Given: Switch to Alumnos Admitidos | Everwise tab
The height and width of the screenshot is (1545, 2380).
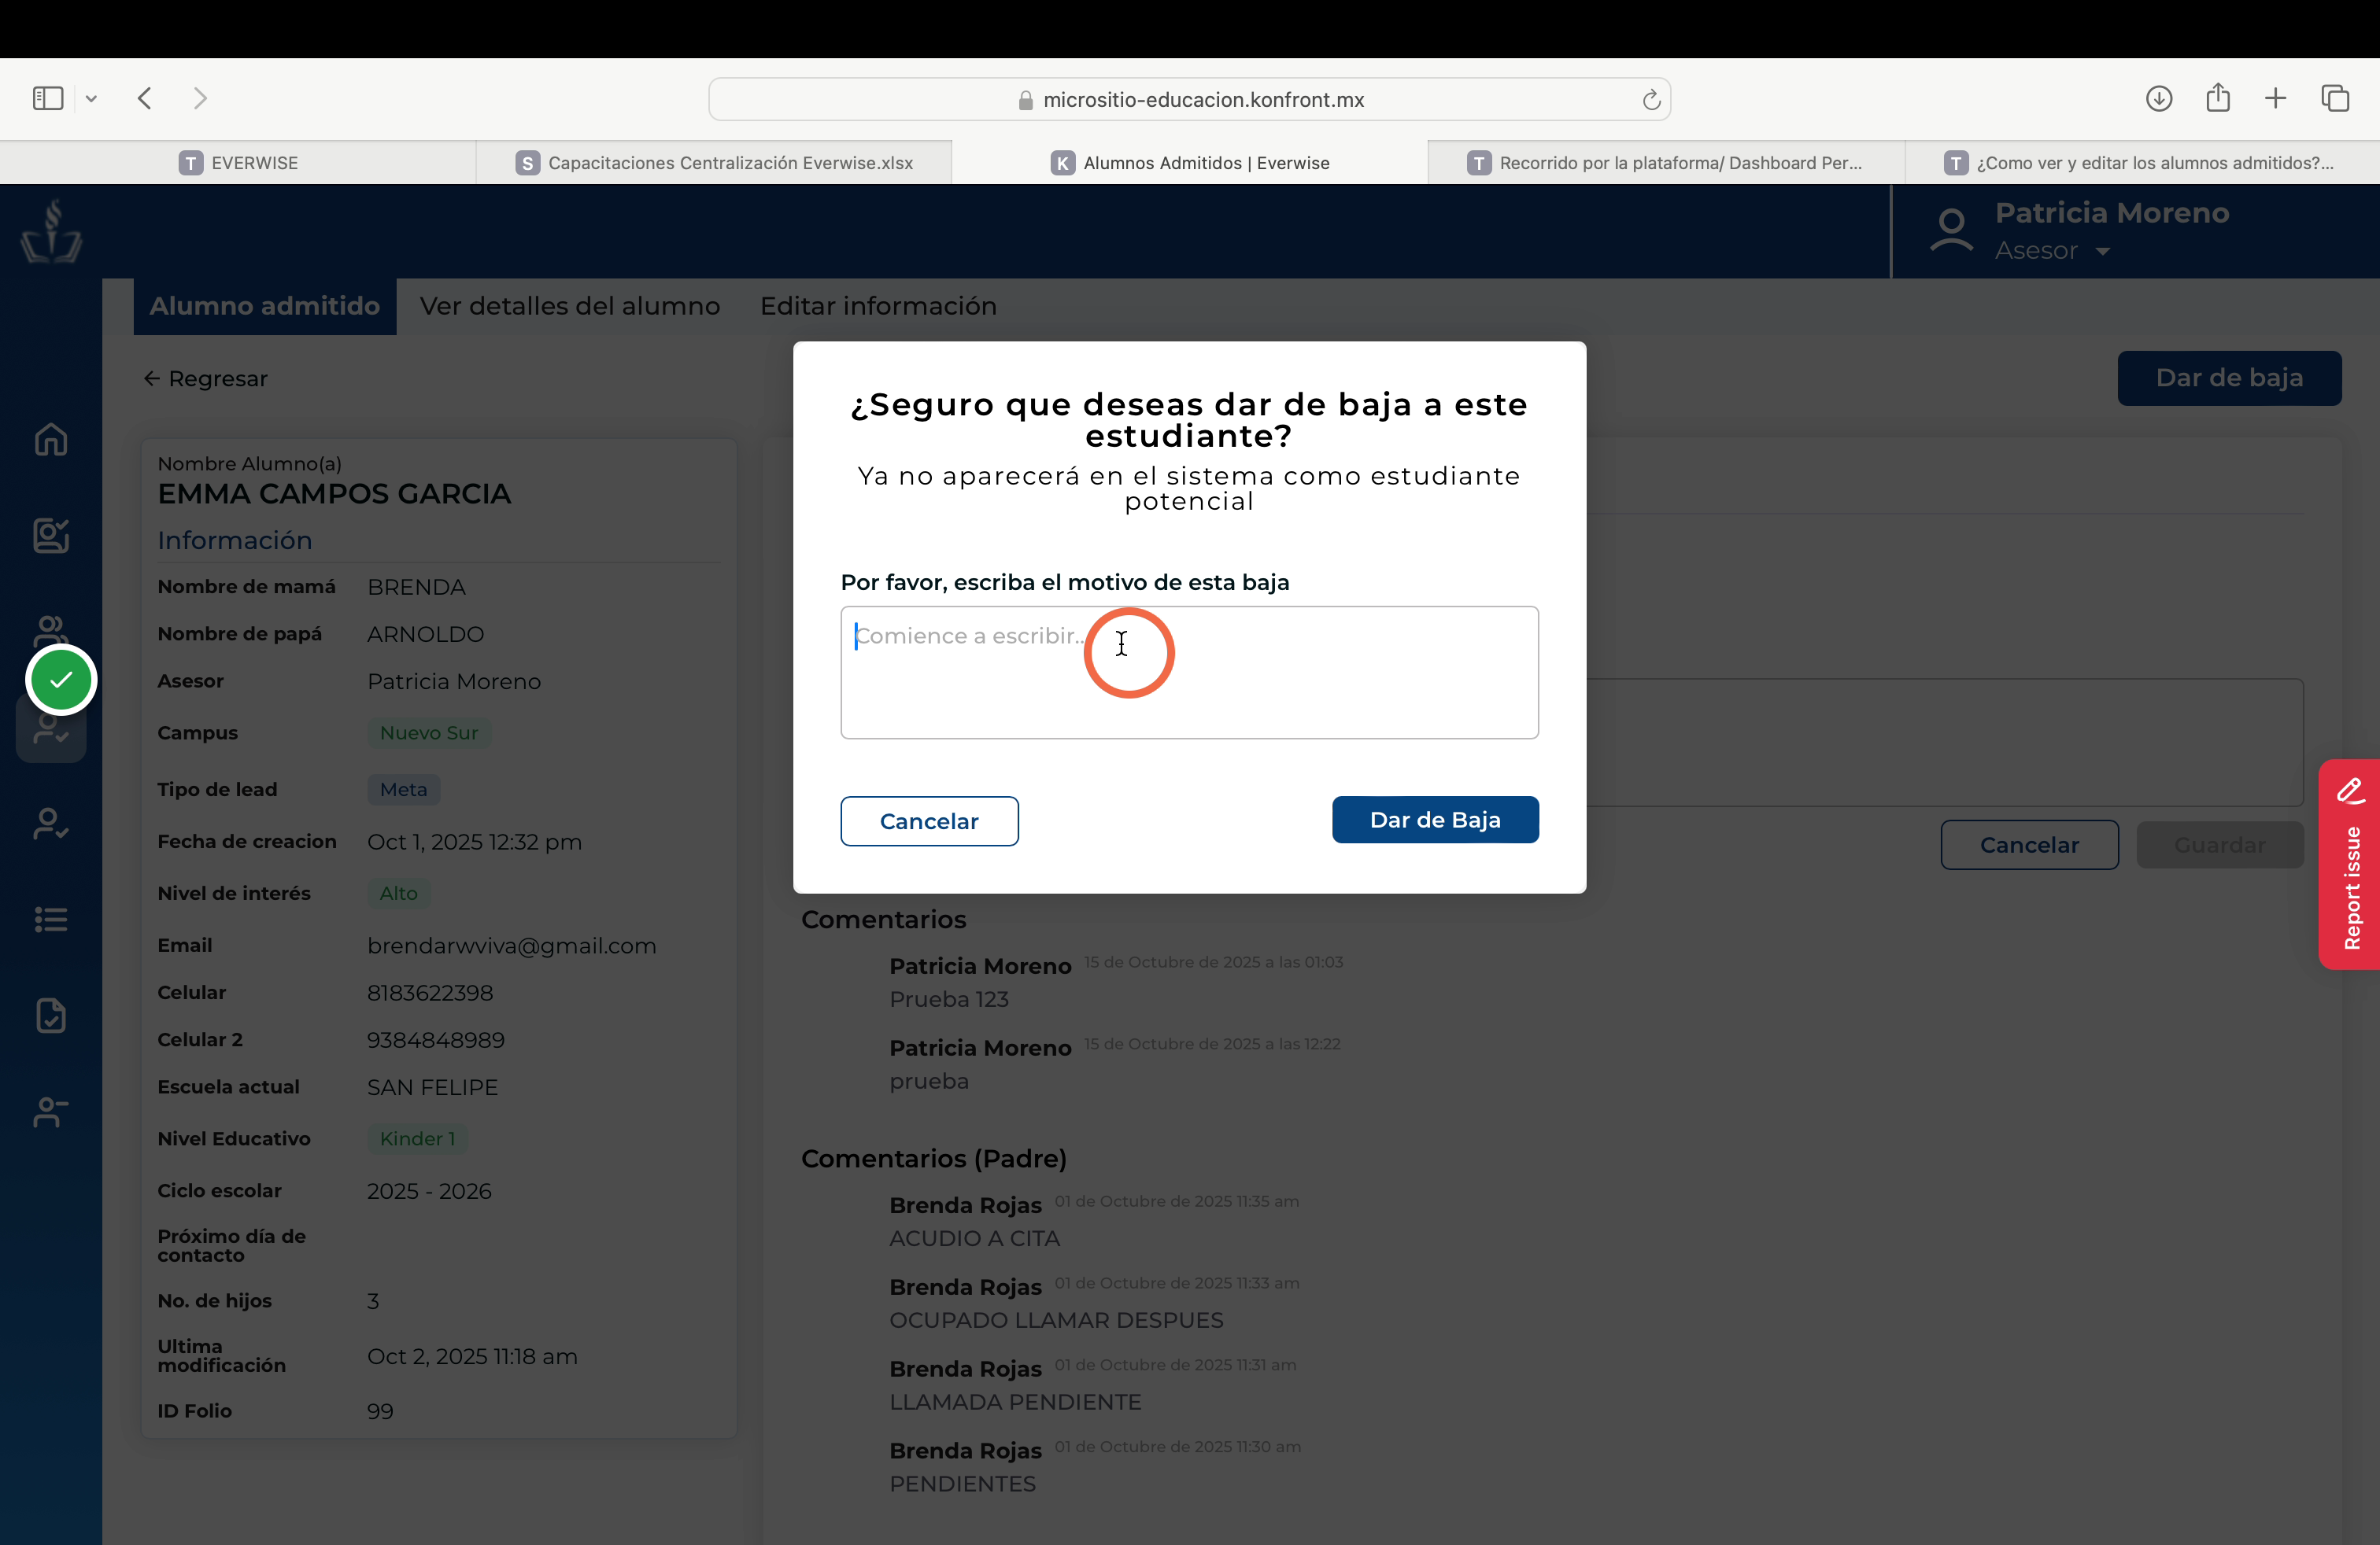Looking at the screenshot, I should pyautogui.click(x=1190, y=163).
